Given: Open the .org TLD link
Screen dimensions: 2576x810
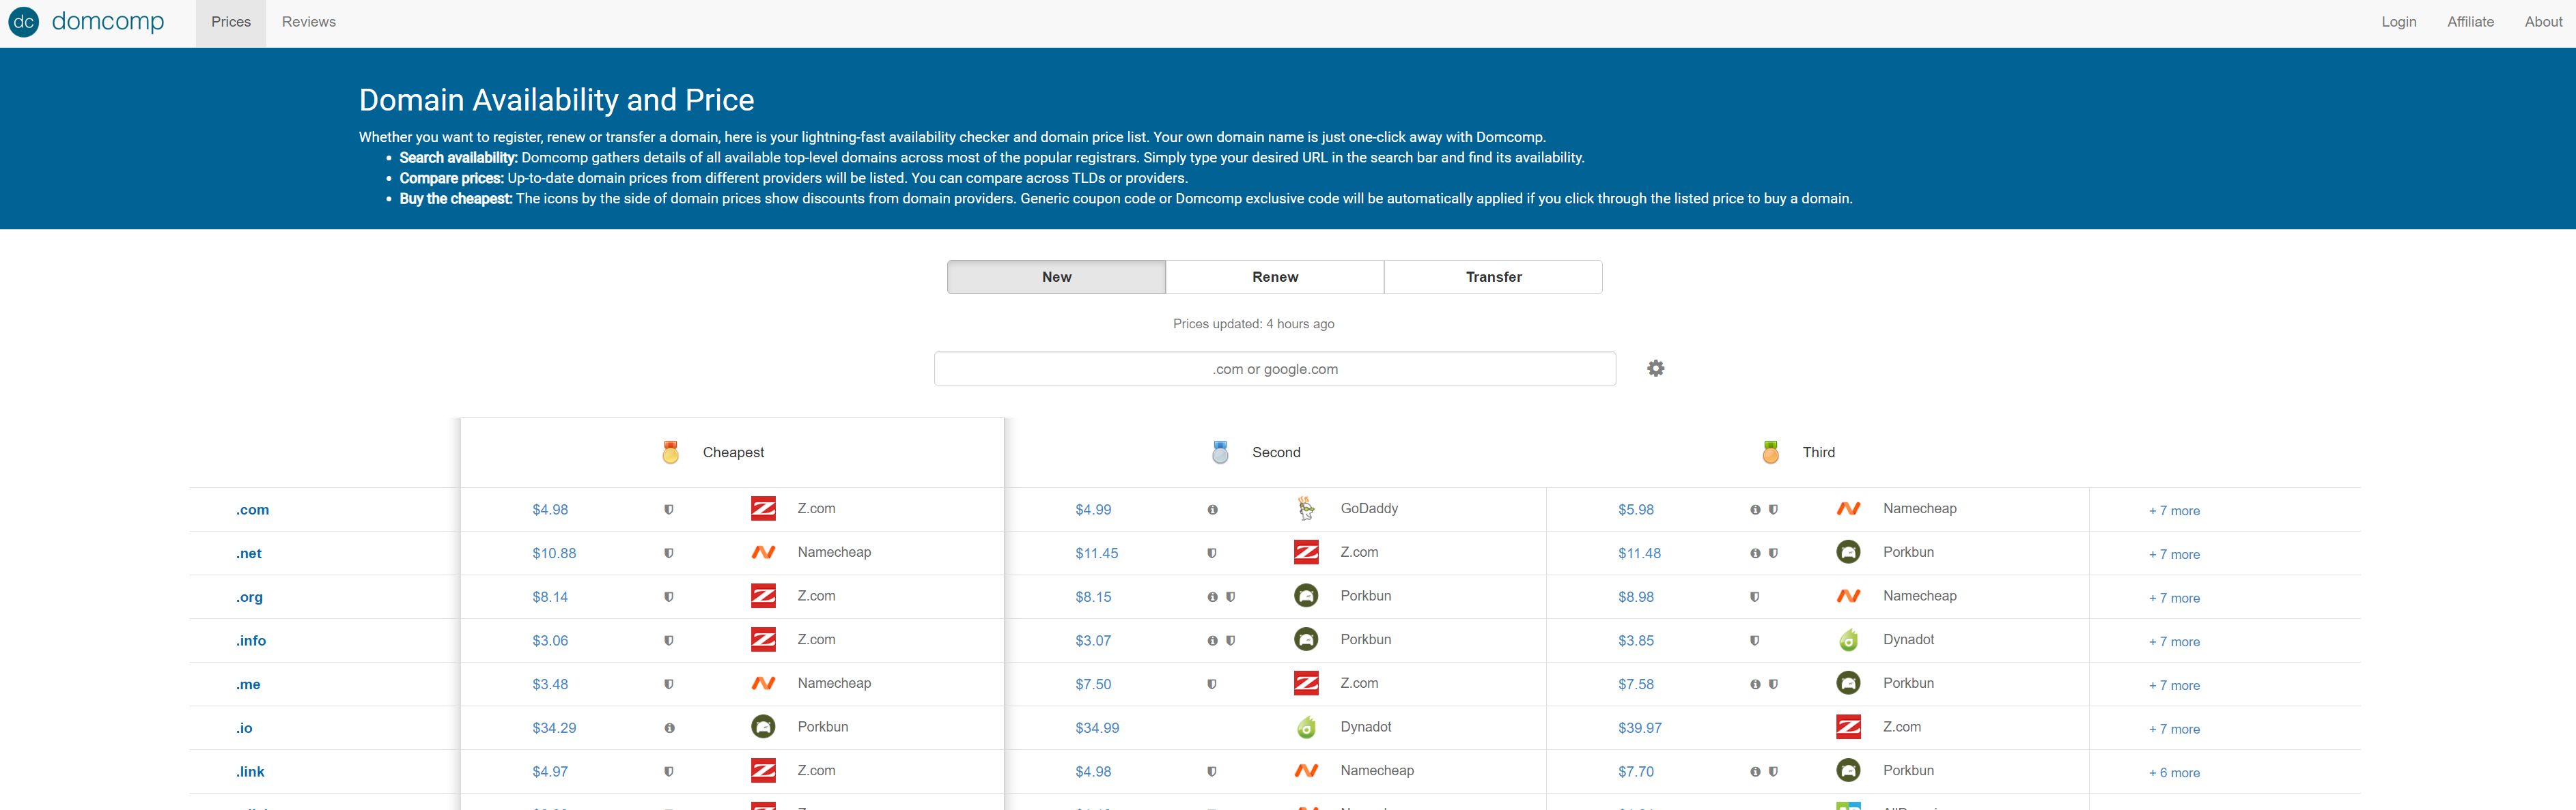Looking at the screenshot, I should 249,597.
